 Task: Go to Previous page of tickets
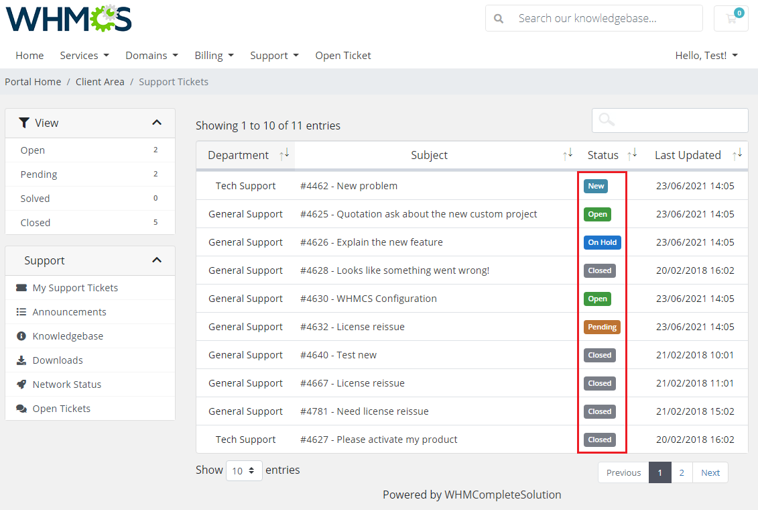(623, 472)
